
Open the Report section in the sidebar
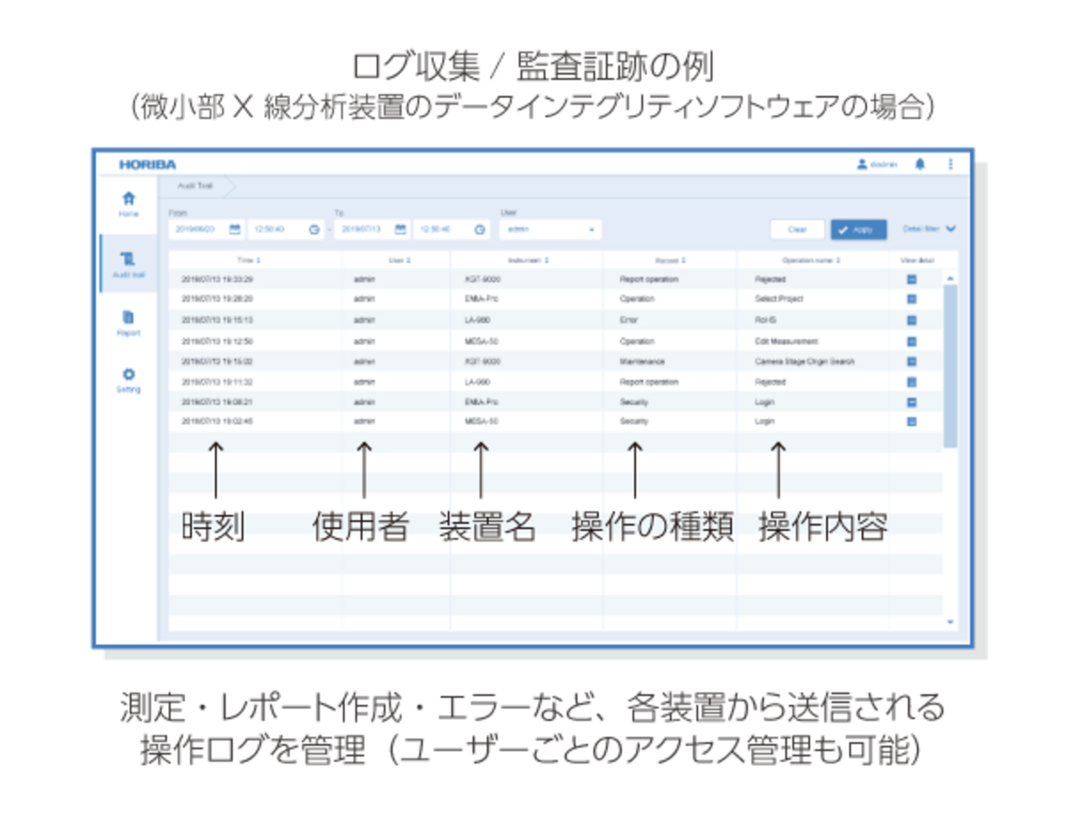pyautogui.click(x=128, y=318)
